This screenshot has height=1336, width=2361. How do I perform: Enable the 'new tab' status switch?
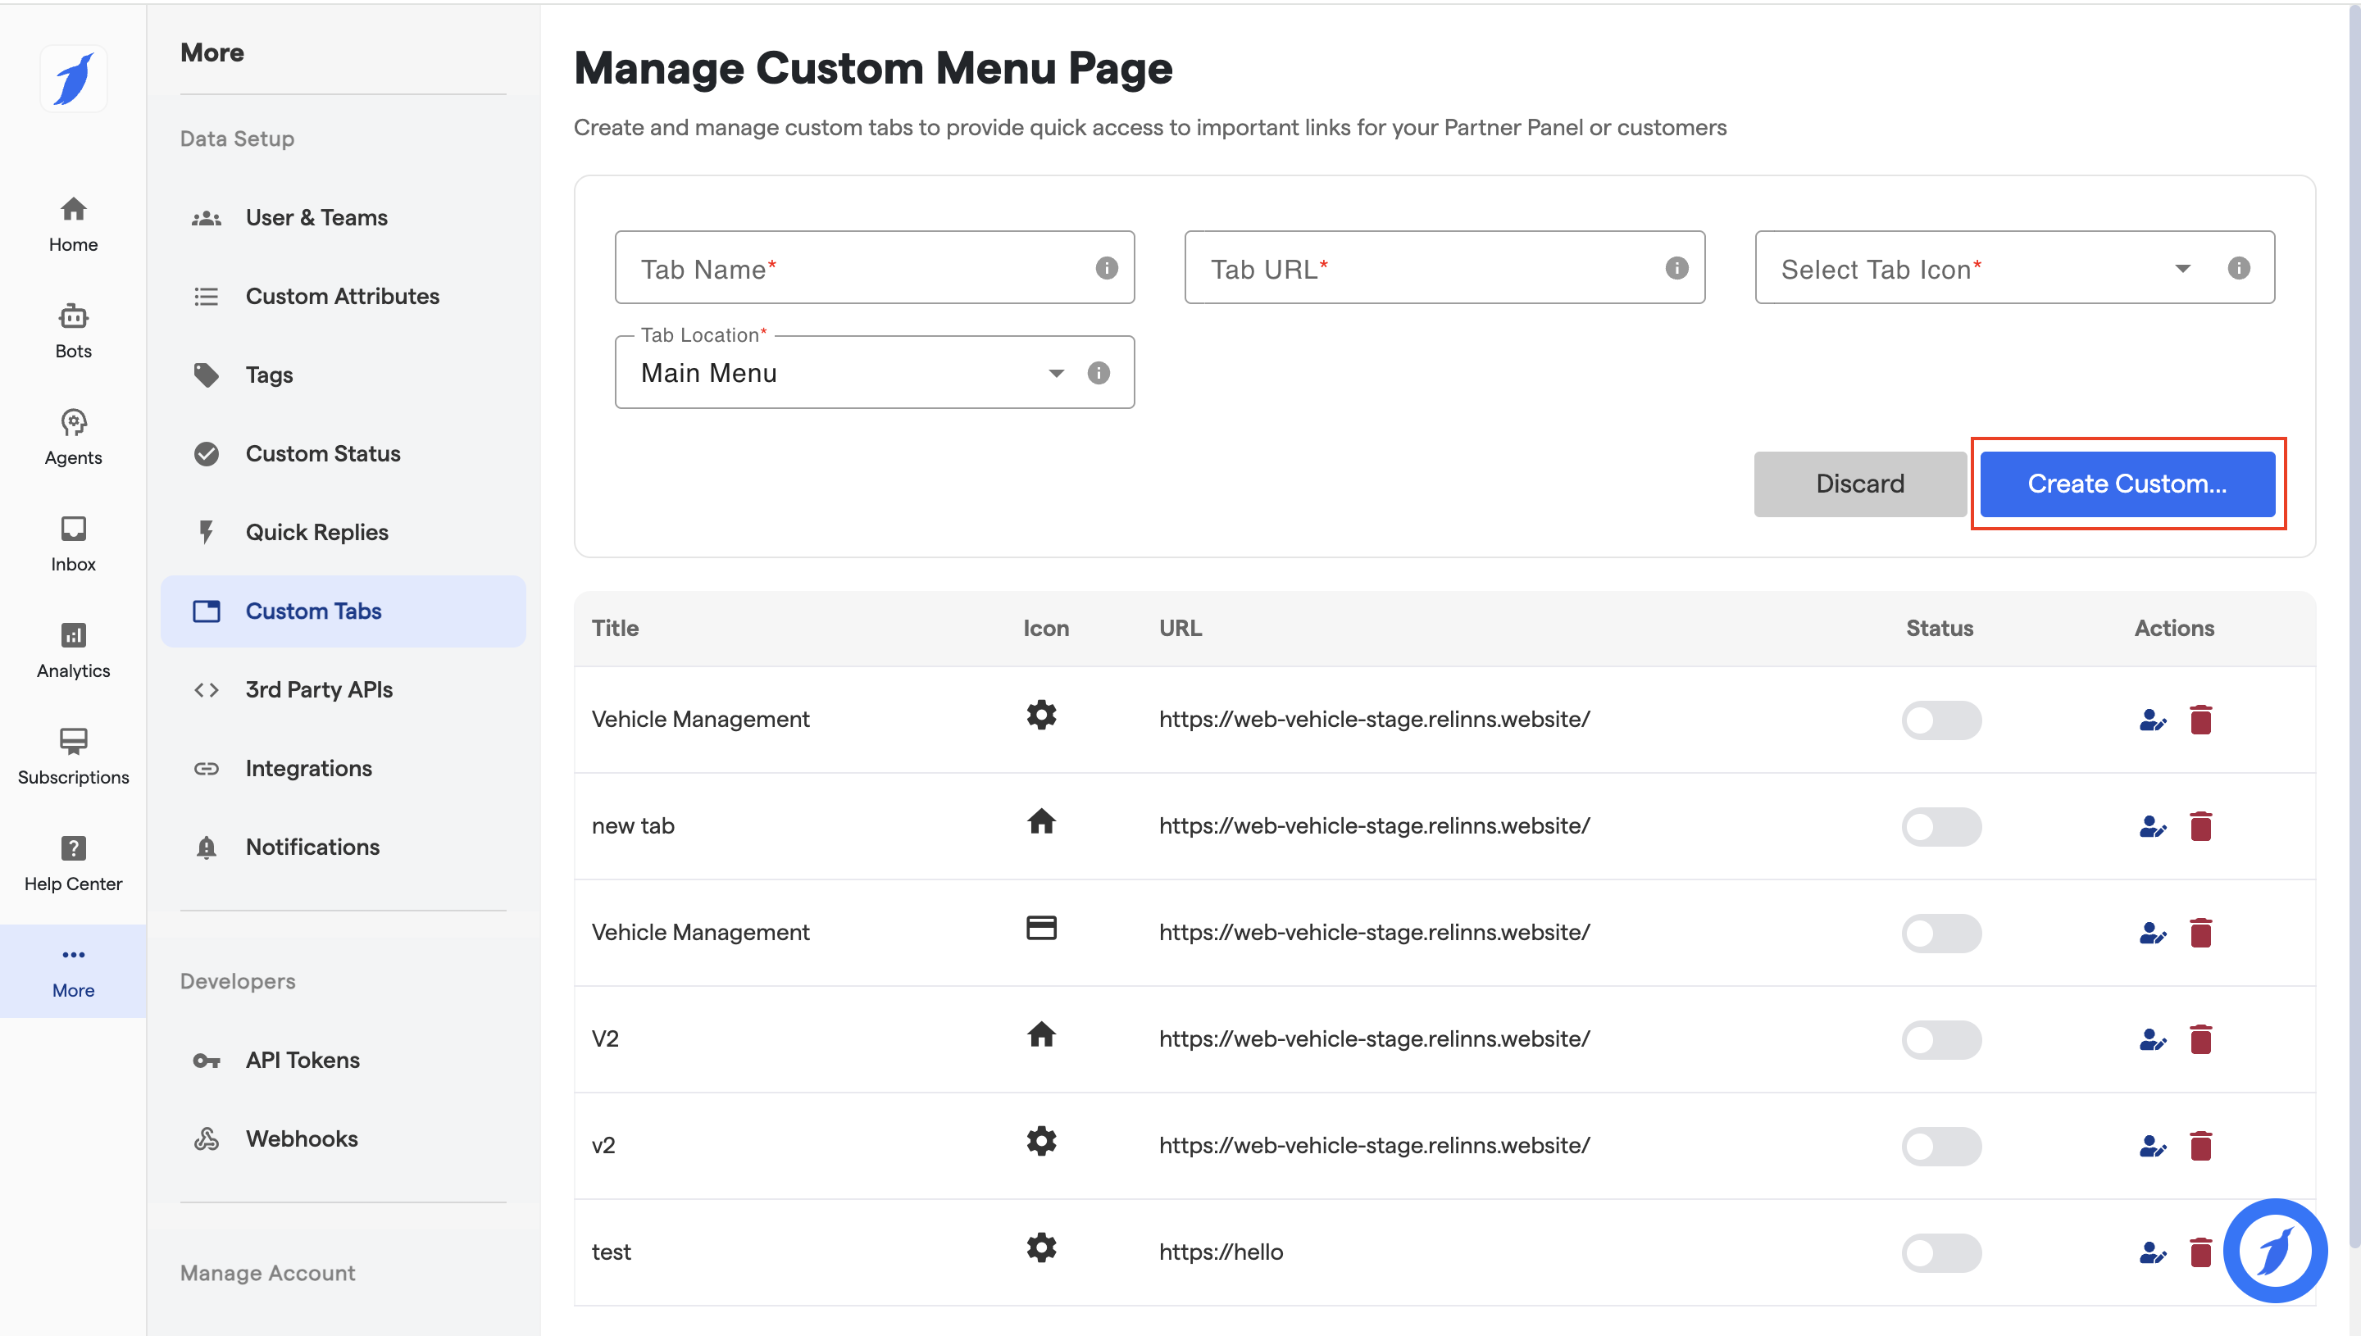click(x=1940, y=826)
